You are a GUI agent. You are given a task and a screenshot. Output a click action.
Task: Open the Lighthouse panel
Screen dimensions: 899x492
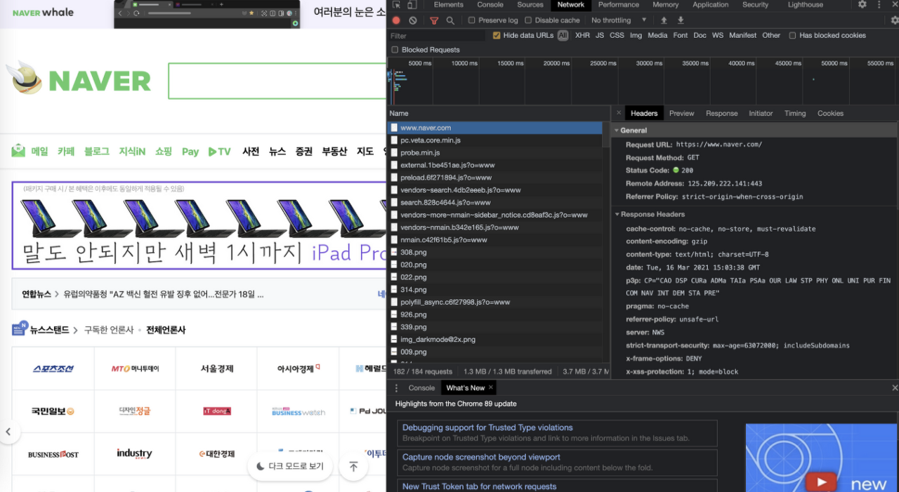[806, 5]
